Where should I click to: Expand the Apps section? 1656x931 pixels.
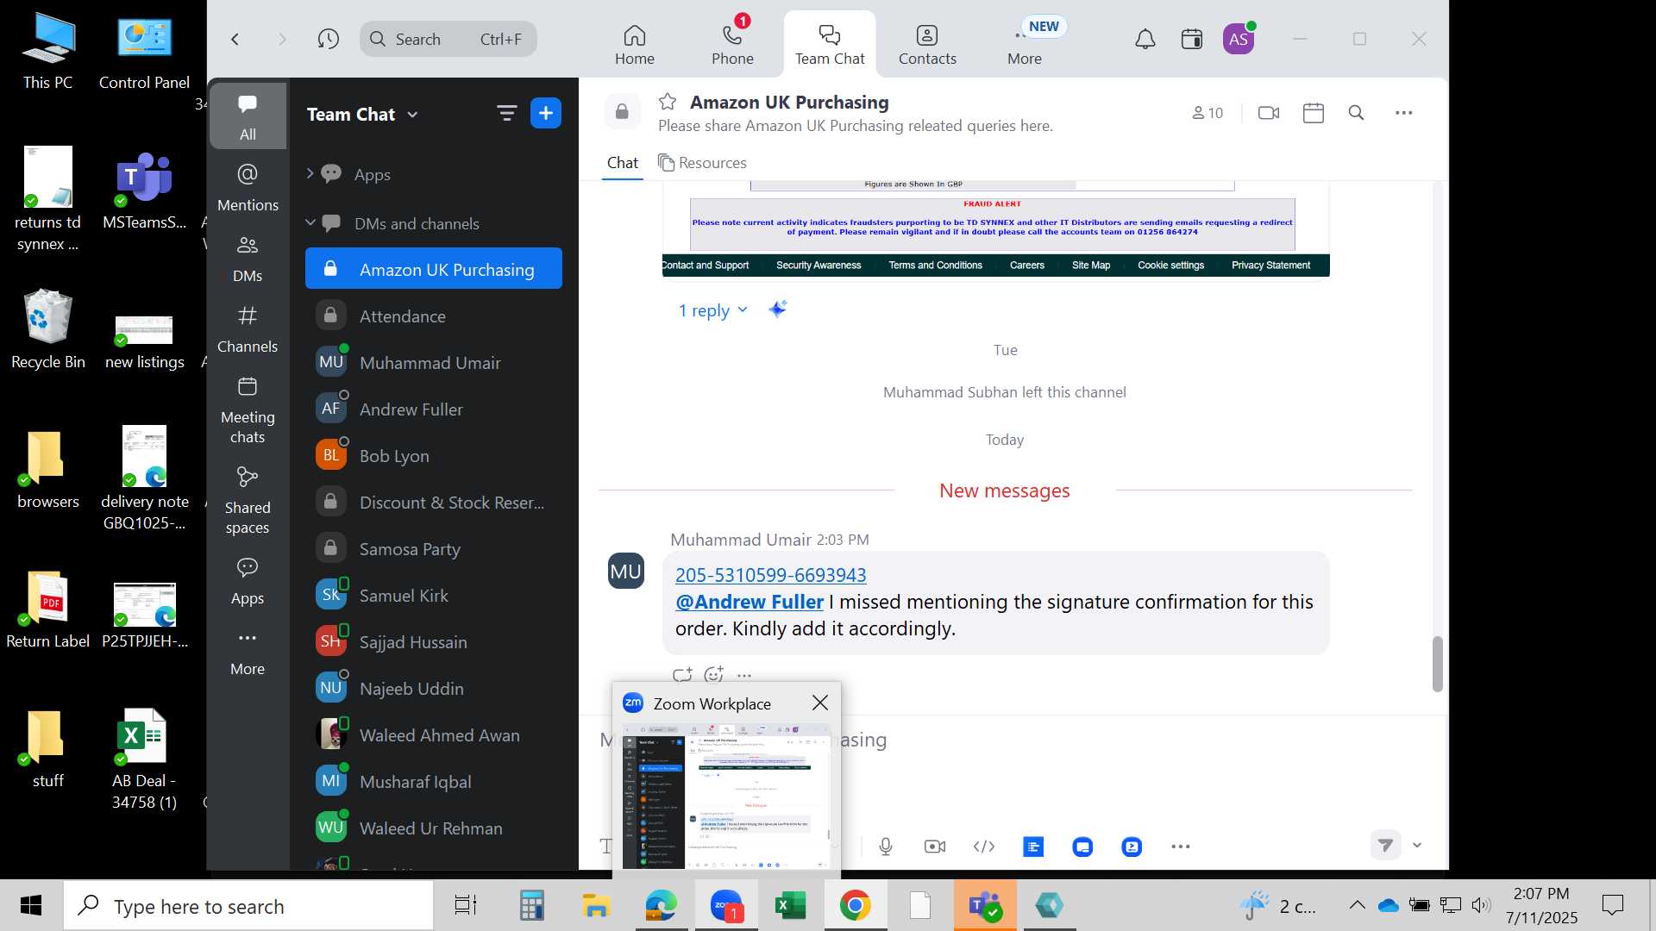tap(310, 173)
